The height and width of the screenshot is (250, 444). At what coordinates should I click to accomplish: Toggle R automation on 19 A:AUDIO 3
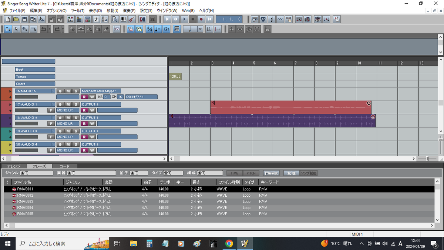(x=84, y=137)
